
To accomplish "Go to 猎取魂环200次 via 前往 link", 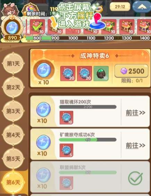I will 135,113.
